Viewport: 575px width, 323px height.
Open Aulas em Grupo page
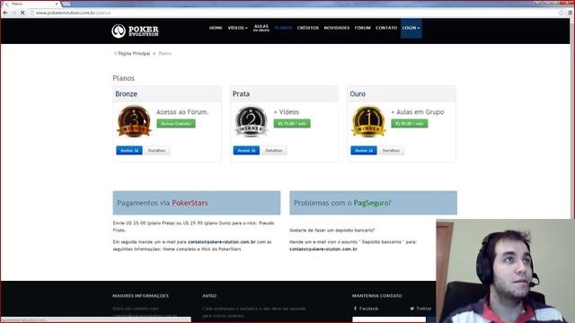pyautogui.click(x=261, y=28)
